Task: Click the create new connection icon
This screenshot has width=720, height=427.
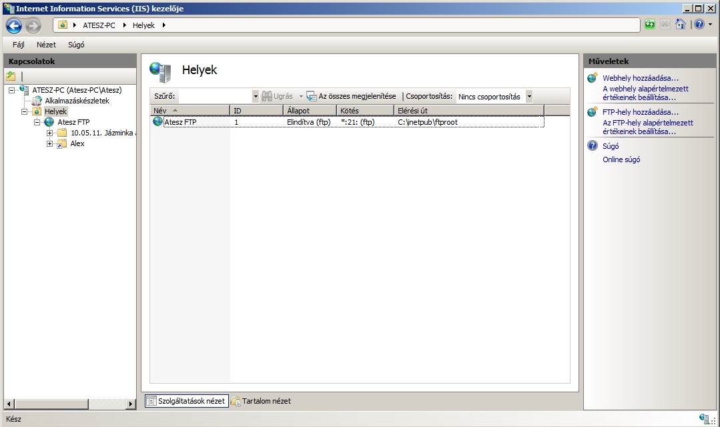Action: [11, 76]
